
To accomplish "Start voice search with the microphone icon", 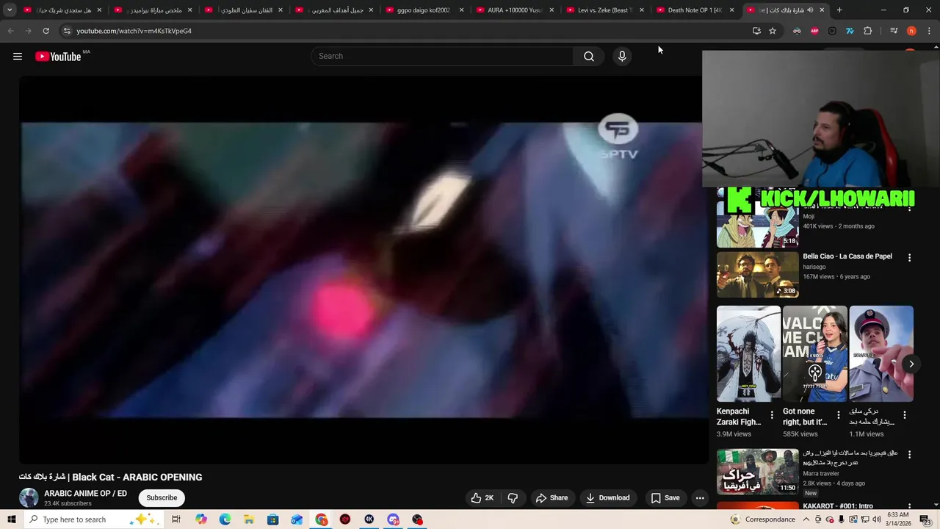I will click(x=622, y=57).
